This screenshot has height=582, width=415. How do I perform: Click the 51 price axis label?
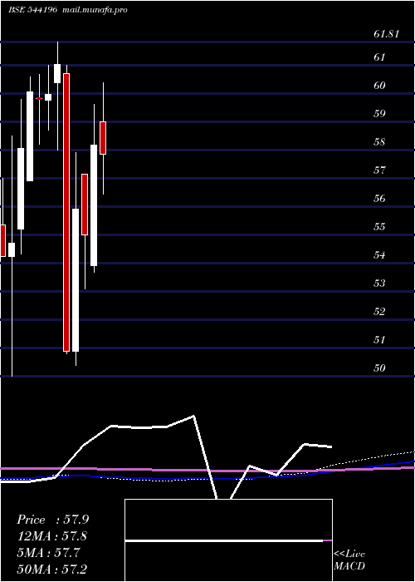tap(379, 339)
